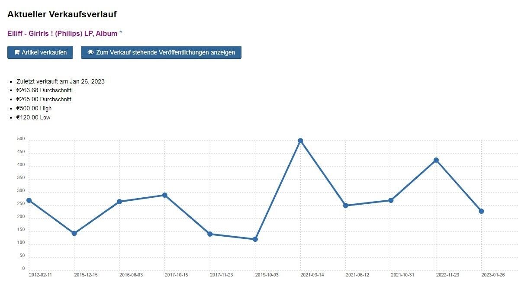Select the 2022-11-23 data point
The height and width of the screenshot is (302, 518).
click(x=436, y=160)
